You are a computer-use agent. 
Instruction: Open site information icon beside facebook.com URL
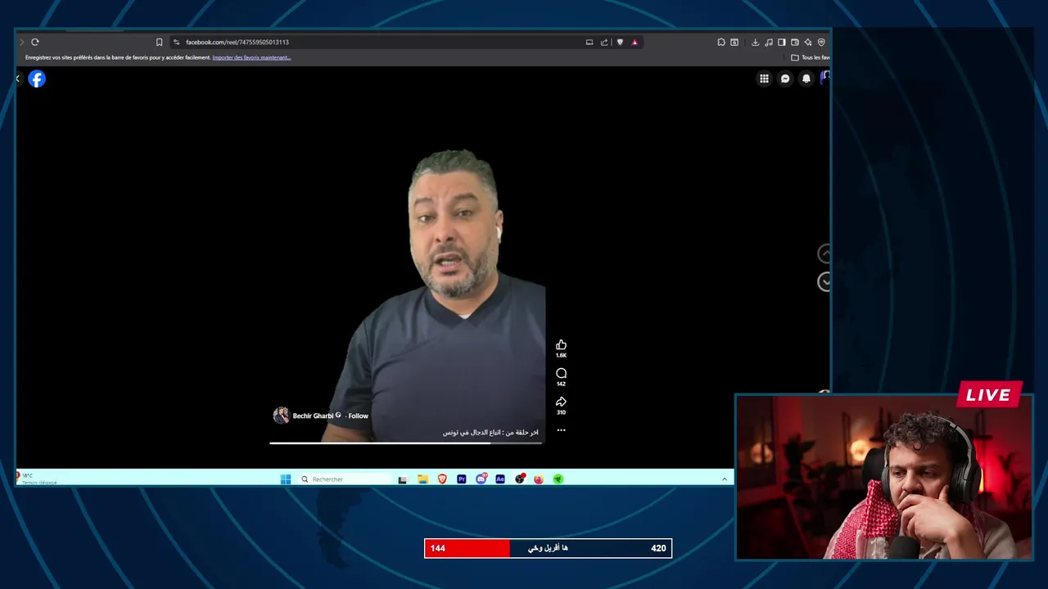pyautogui.click(x=176, y=42)
